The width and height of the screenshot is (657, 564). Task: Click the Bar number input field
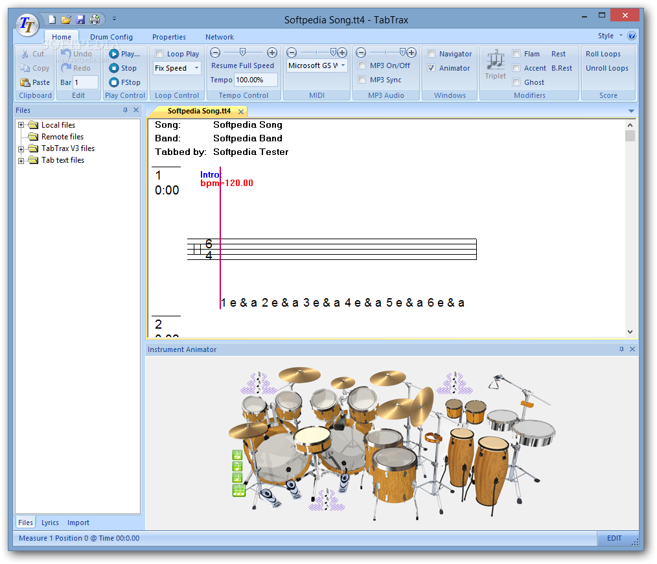[x=86, y=82]
